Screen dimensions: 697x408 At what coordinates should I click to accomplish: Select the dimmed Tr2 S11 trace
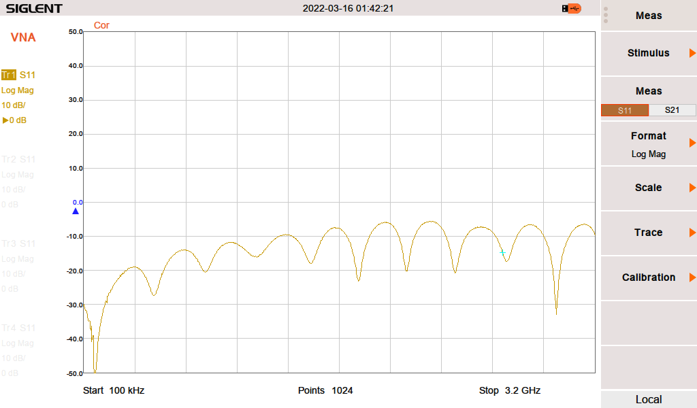tap(18, 159)
